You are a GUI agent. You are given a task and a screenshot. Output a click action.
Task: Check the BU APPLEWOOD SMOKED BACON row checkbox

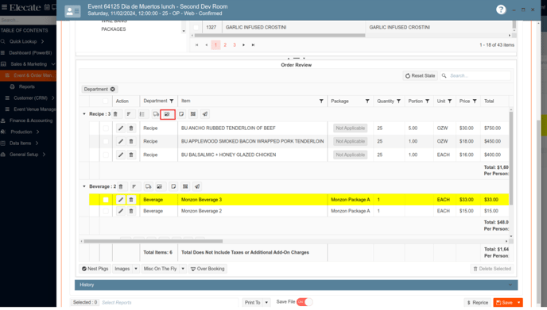pos(106,142)
